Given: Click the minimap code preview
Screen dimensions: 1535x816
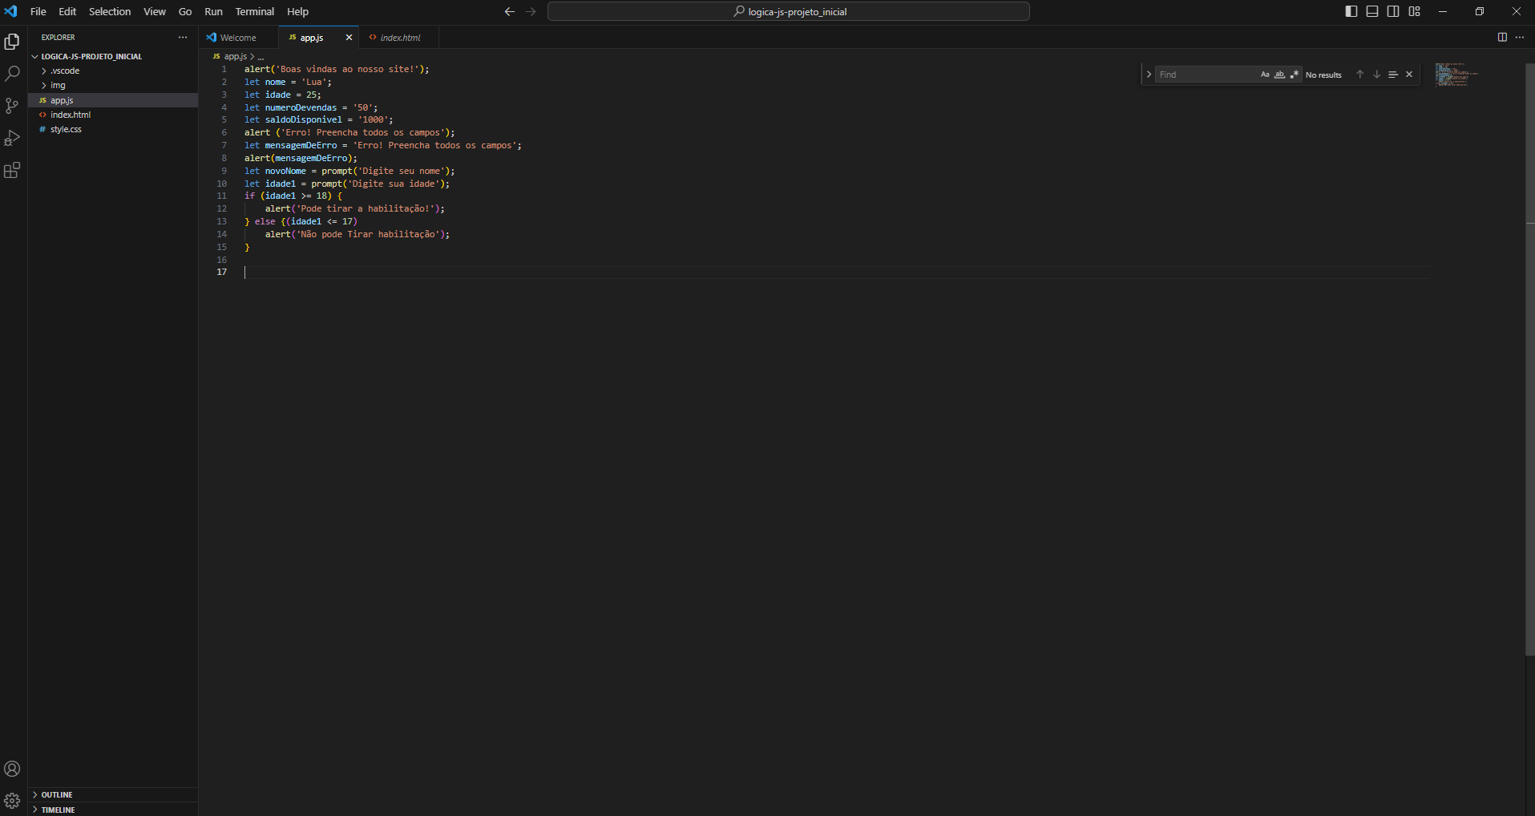Looking at the screenshot, I should (x=1456, y=75).
